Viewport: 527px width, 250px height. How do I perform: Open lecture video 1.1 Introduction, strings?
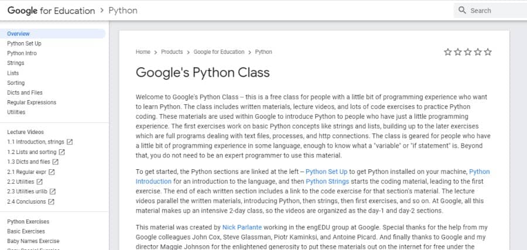coord(36,142)
